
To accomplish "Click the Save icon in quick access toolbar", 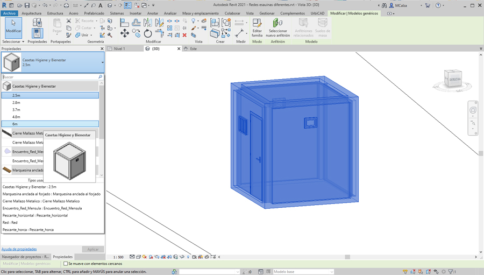I will coord(27,5).
